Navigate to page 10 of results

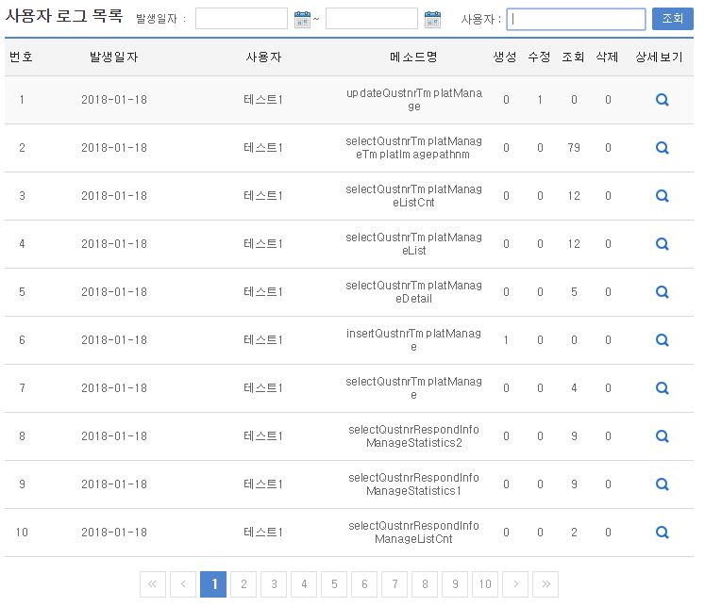(485, 584)
